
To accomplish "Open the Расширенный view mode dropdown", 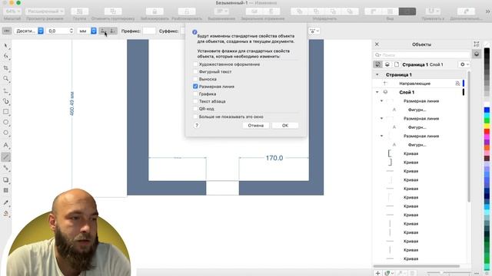I will tap(45, 11).
